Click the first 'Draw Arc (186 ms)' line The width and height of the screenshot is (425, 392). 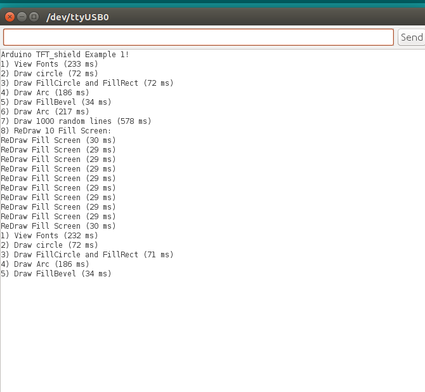coord(45,93)
